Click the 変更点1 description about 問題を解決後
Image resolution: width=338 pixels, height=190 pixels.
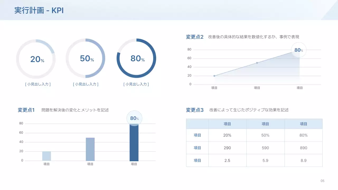(x=75, y=110)
